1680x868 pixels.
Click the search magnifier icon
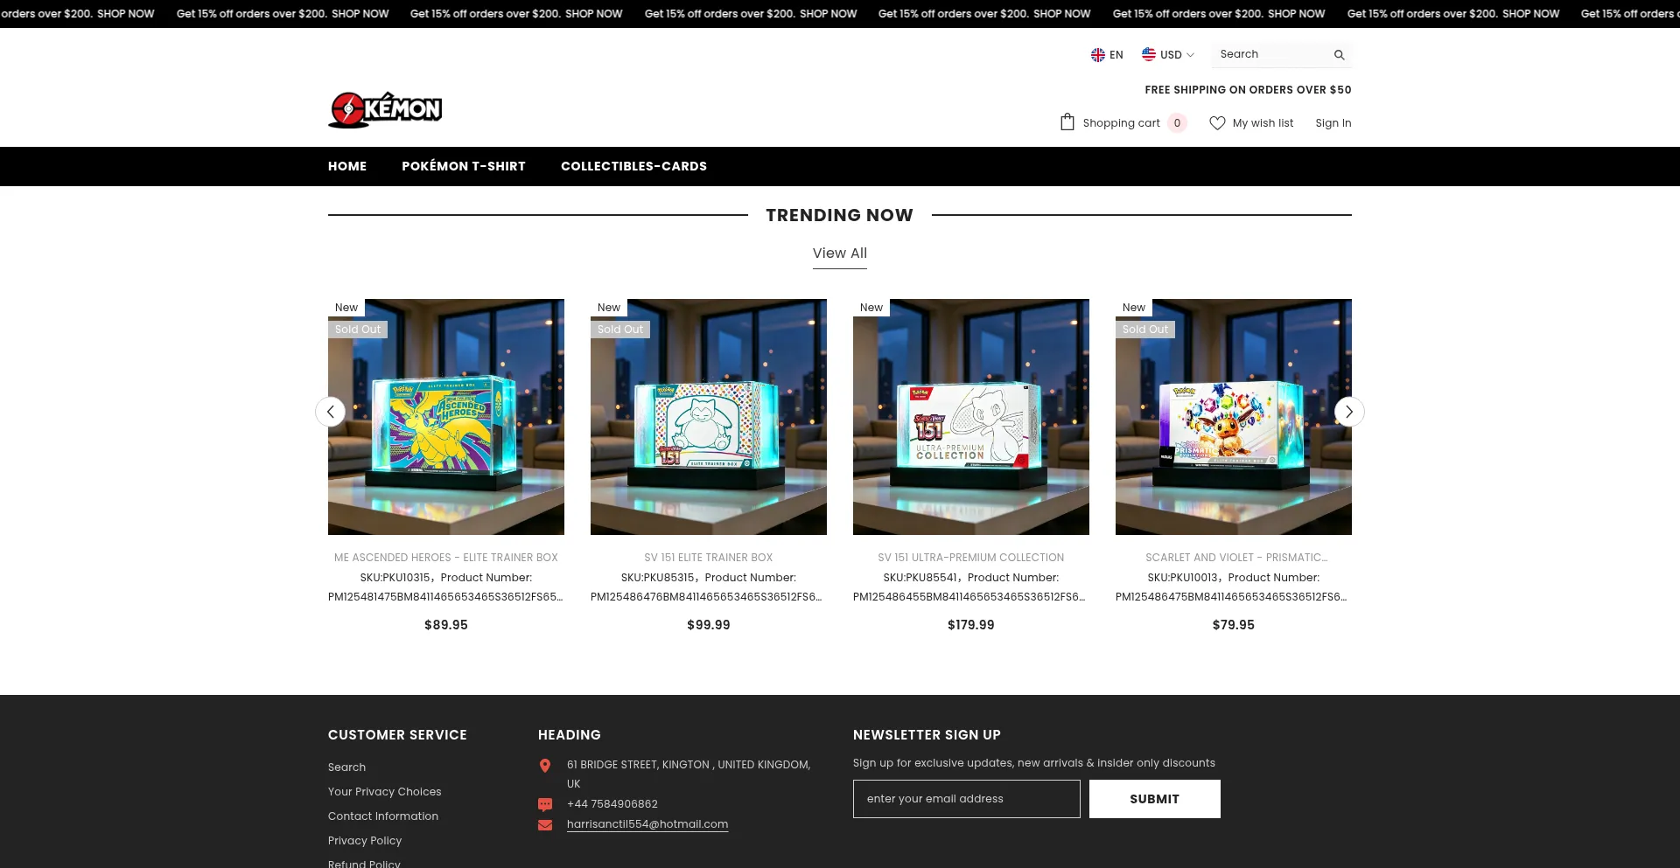(x=1339, y=55)
